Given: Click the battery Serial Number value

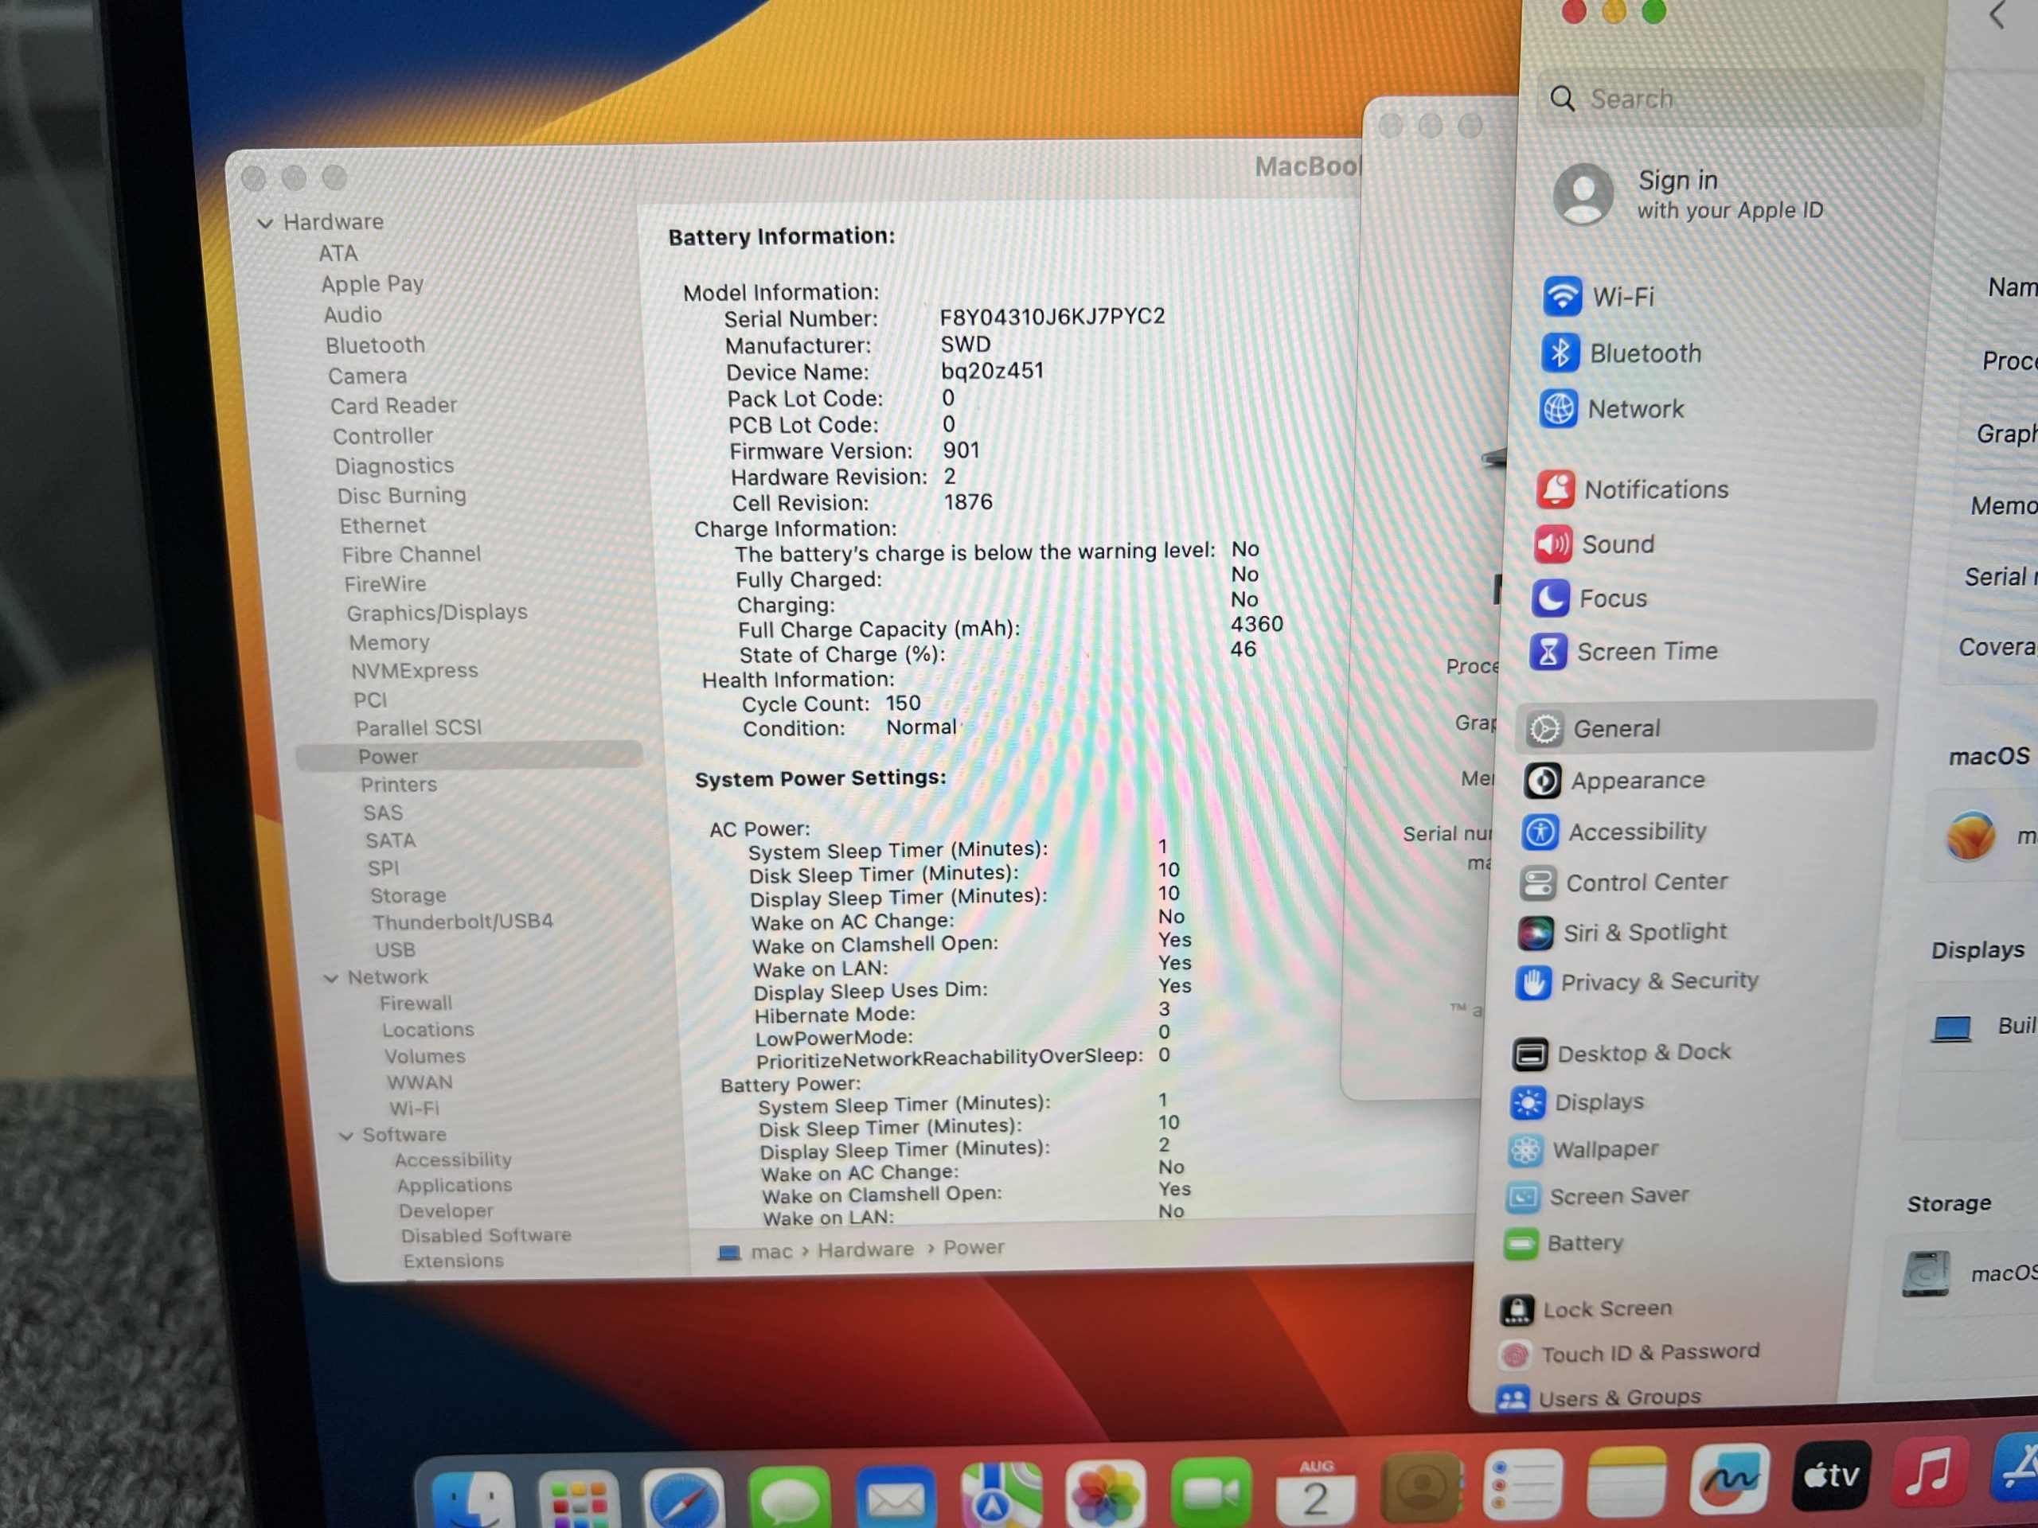Looking at the screenshot, I should (1052, 317).
